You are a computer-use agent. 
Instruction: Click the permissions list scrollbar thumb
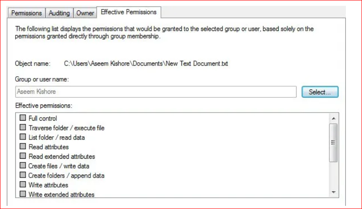click(333, 143)
